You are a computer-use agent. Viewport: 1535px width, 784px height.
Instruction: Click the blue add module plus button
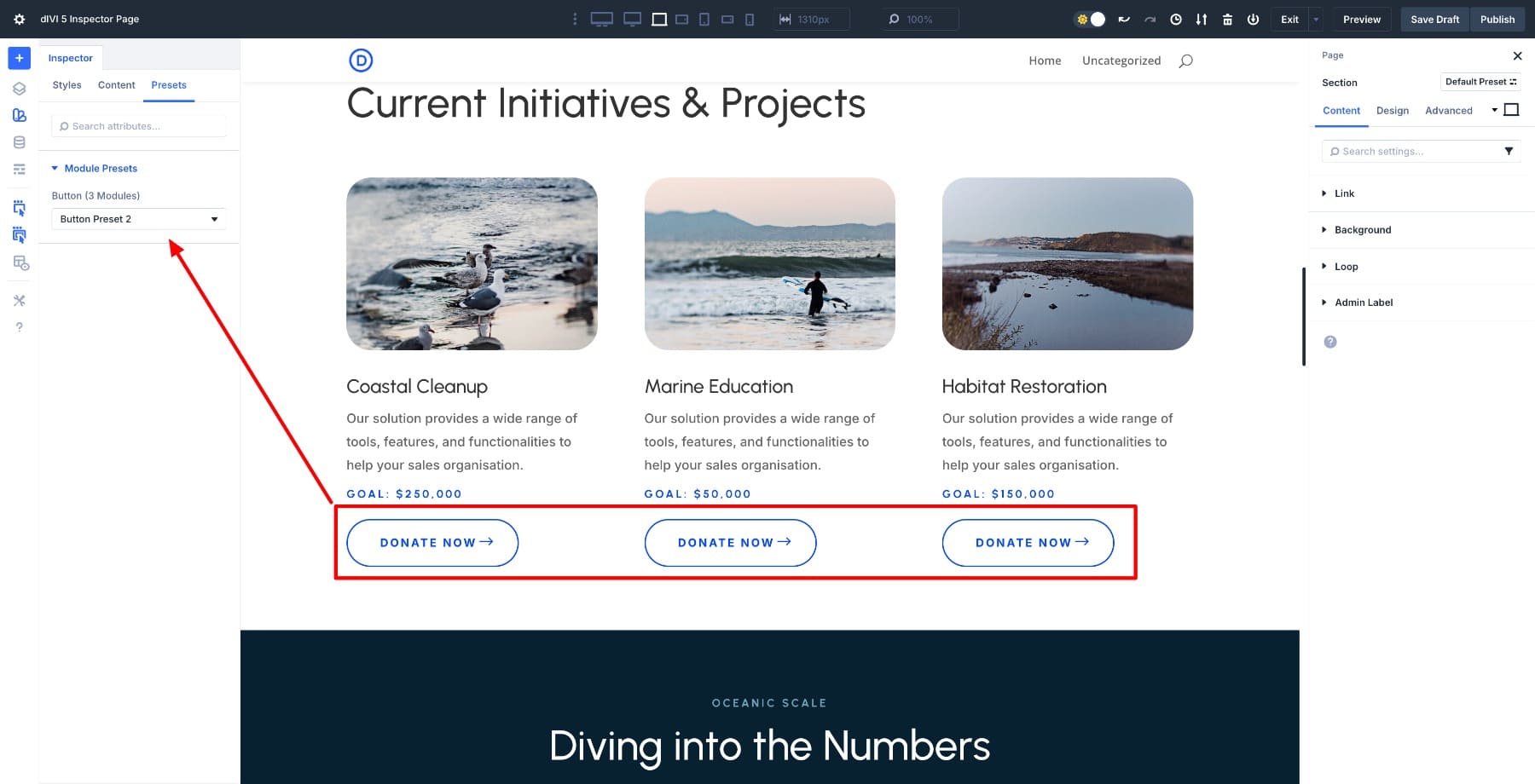pos(19,58)
